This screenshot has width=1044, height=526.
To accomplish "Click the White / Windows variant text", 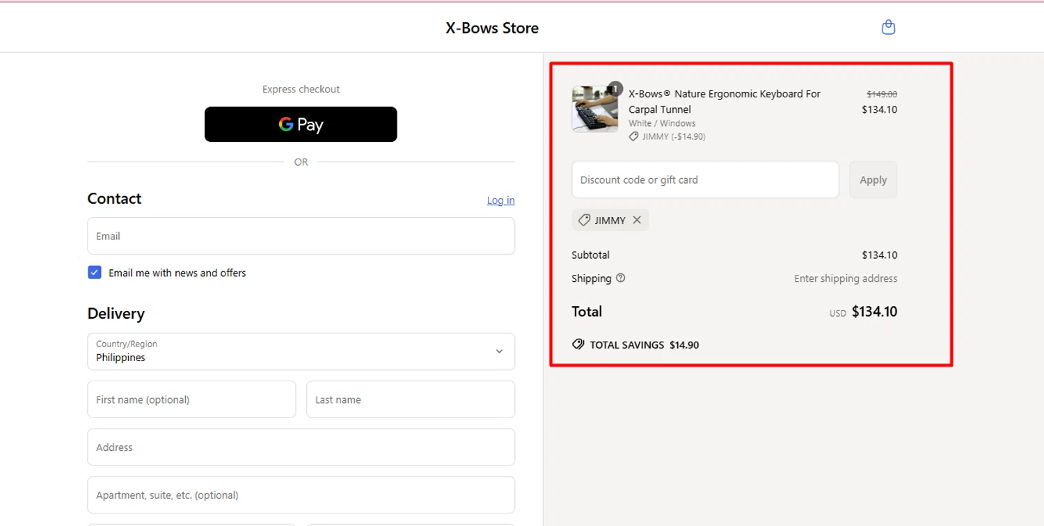I will point(662,123).
